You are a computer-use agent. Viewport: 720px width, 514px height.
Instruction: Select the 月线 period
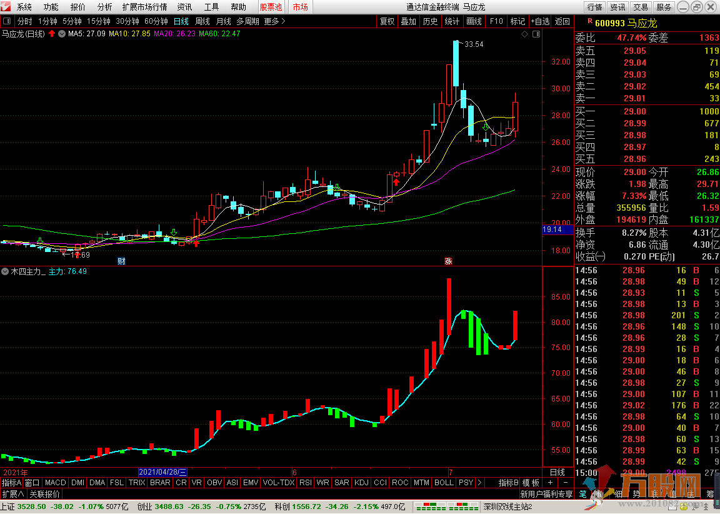click(x=224, y=22)
